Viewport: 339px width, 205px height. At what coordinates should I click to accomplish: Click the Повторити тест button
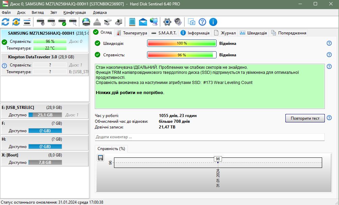[305, 118]
